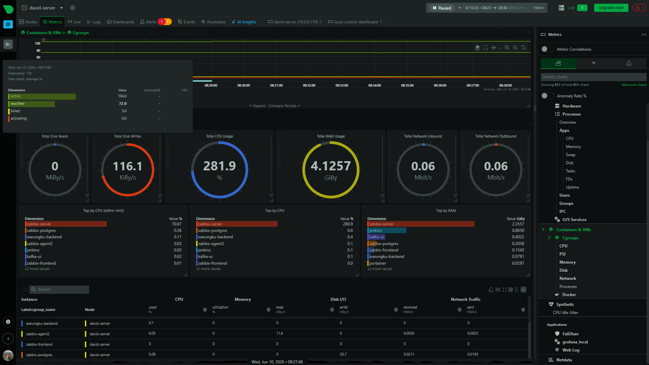Click the Netdata logo
This screenshot has height=365, width=649.
(x=8, y=9)
